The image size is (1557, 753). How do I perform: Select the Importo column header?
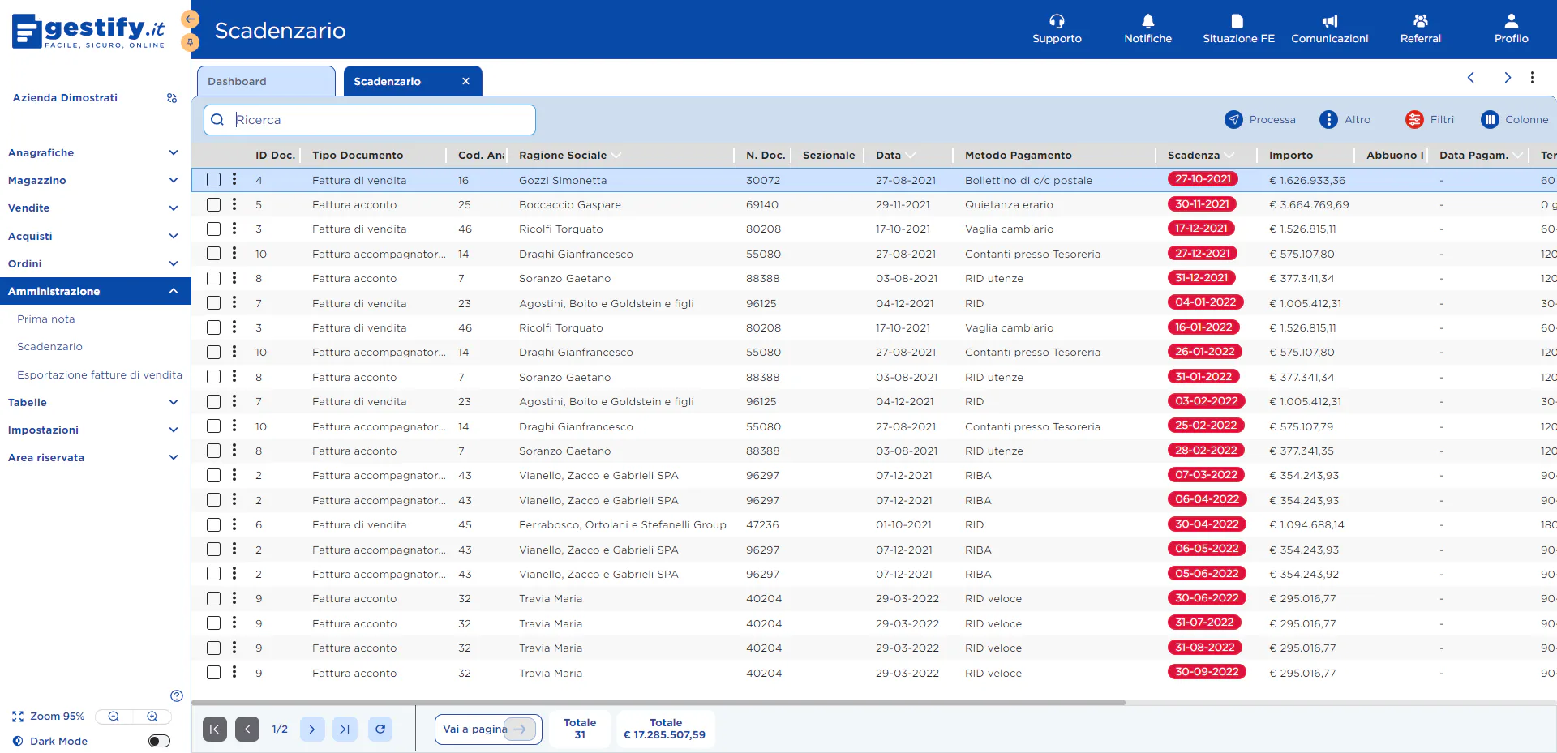click(x=1291, y=155)
